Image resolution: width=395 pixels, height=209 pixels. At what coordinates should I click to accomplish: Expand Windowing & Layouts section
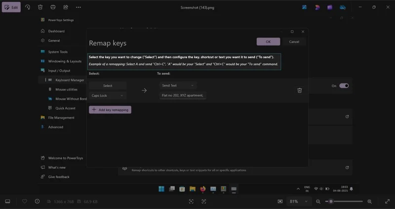tap(65, 61)
